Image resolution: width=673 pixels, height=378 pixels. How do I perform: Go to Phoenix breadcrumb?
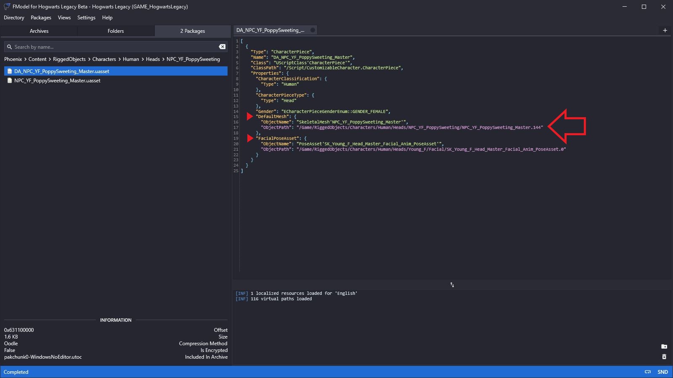tap(13, 59)
